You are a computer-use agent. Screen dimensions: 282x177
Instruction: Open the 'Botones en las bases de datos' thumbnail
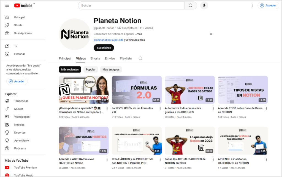(x=190, y=90)
